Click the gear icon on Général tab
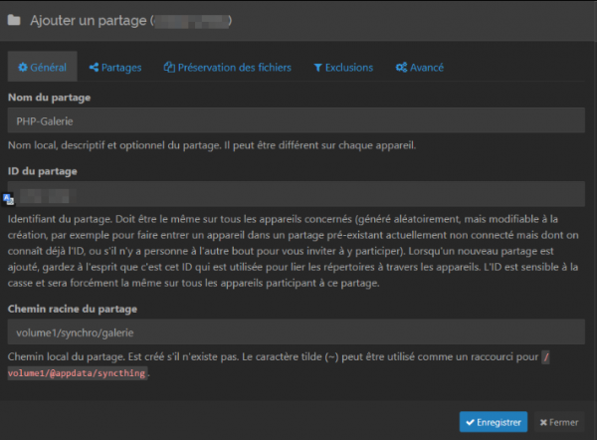The height and width of the screenshot is (440, 597). point(23,68)
